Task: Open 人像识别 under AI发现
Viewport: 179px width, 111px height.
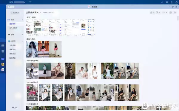Action: tap(13, 45)
